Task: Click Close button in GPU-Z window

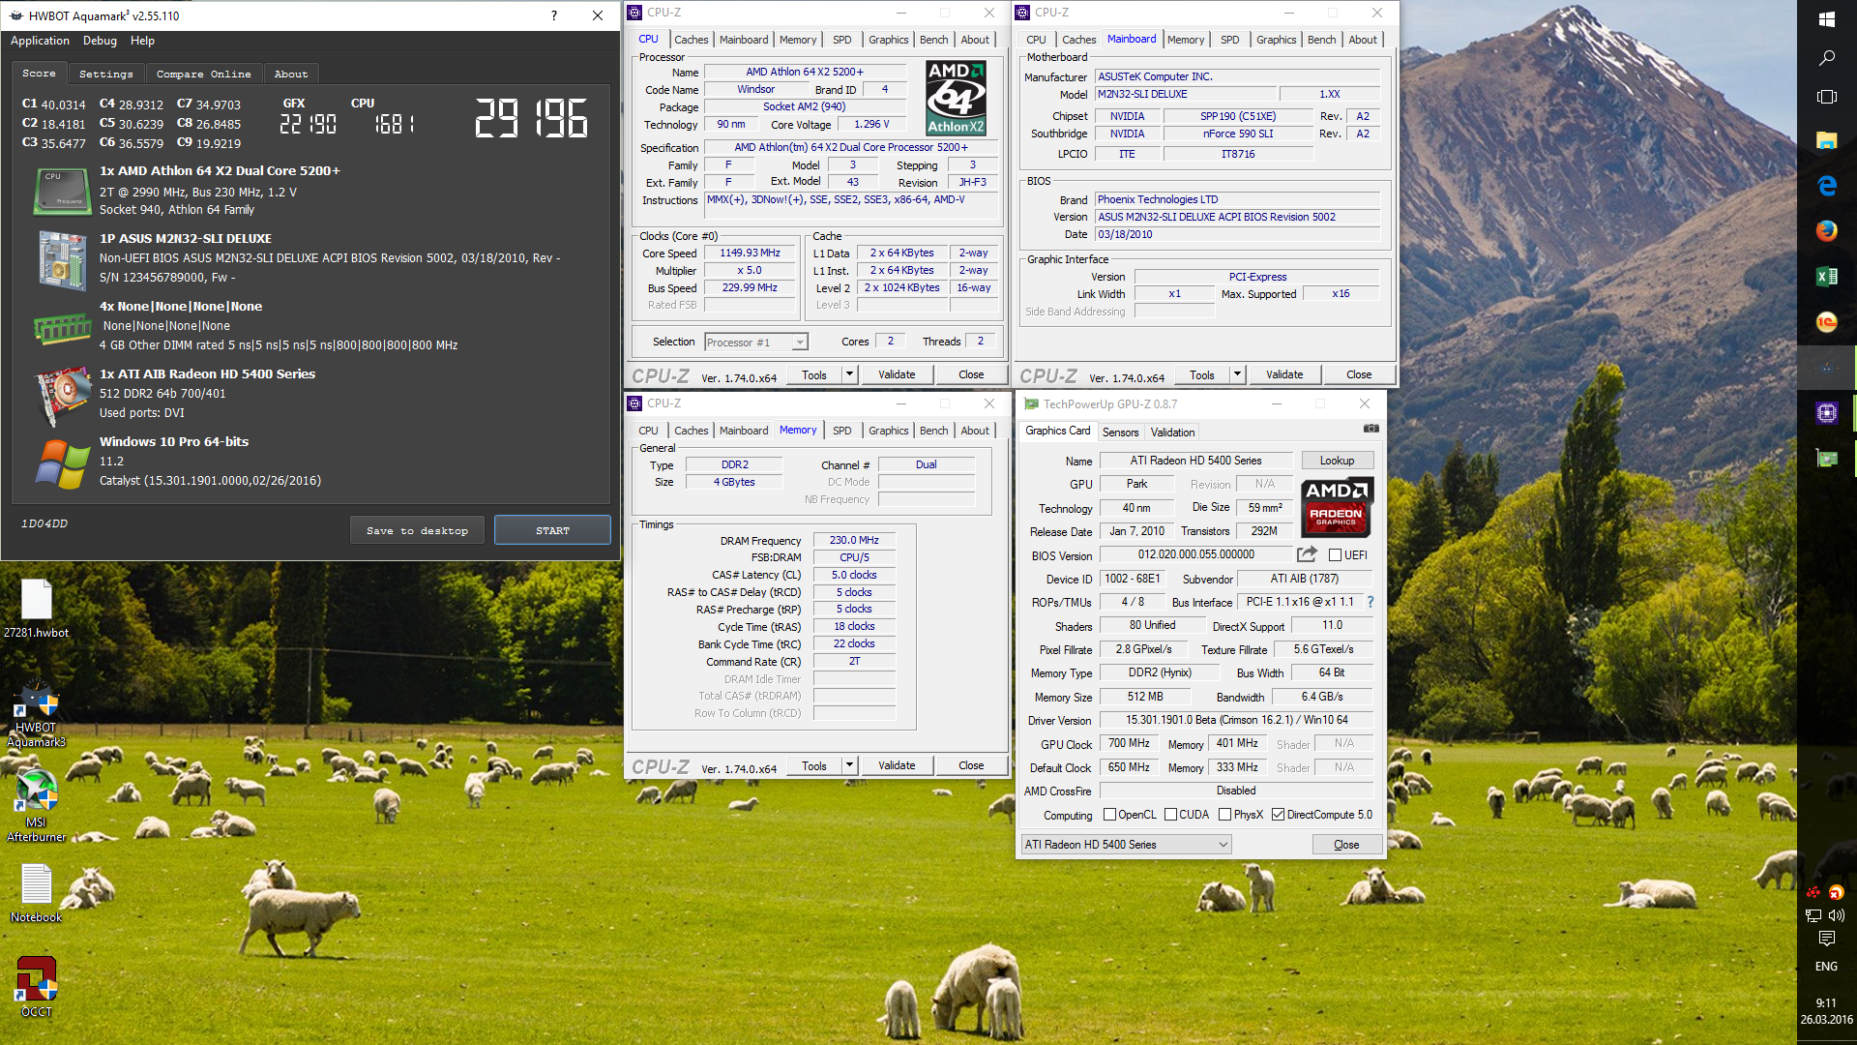Action: pyautogui.click(x=1345, y=845)
